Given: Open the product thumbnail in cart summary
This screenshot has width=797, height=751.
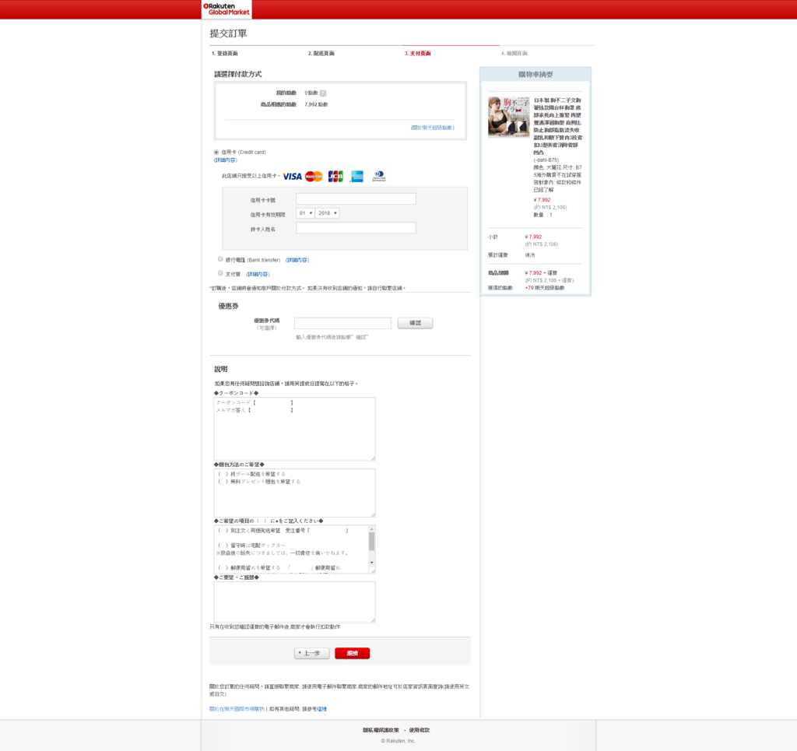Looking at the screenshot, I should coord(508,118).
